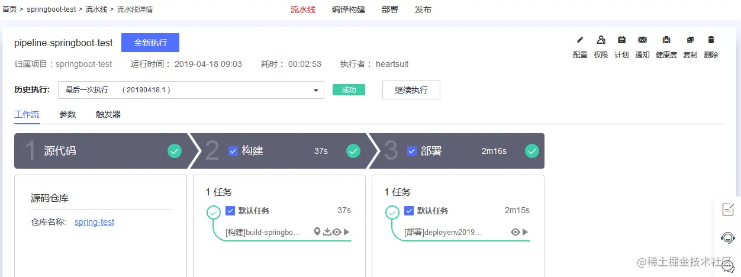741x277 pixels.
Task: Click the 继续执行 button
Action: click(411, 90)
